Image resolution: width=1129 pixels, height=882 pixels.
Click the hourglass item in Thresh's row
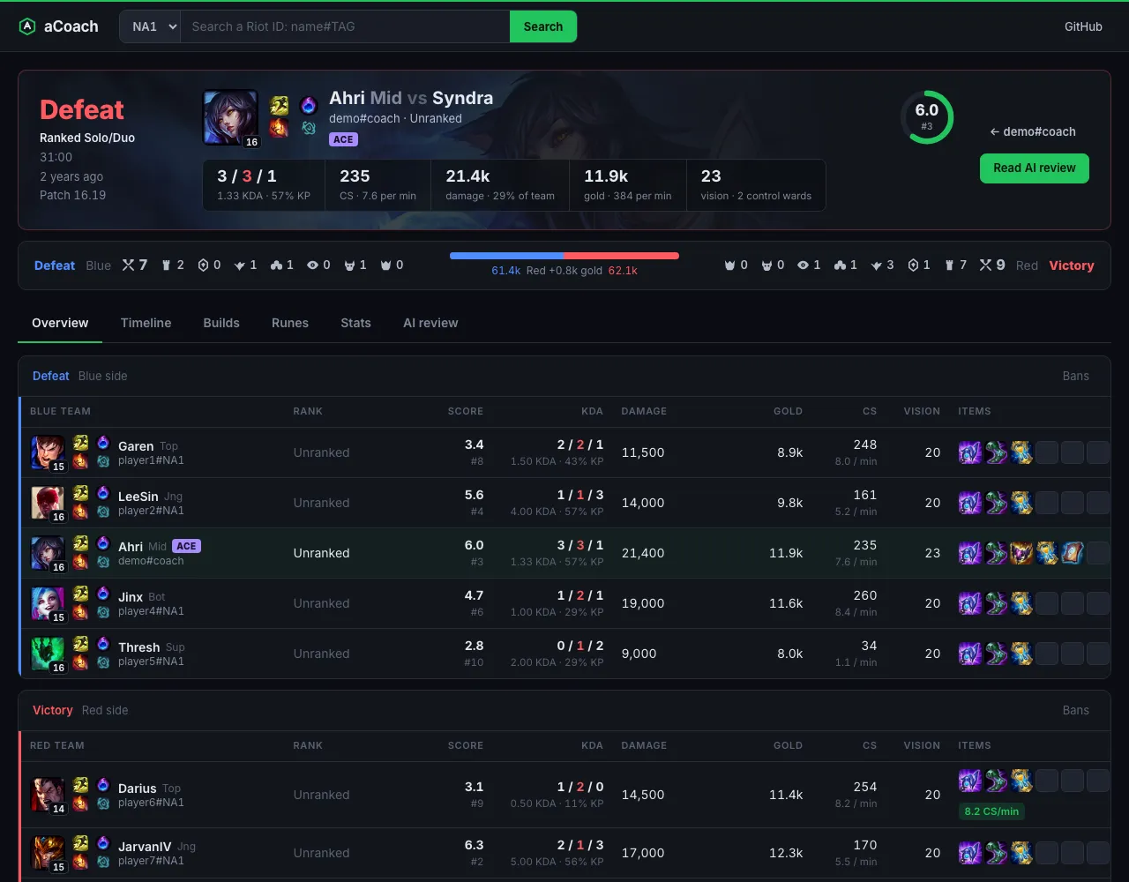pyautogui.click(x=1021, y=654)
